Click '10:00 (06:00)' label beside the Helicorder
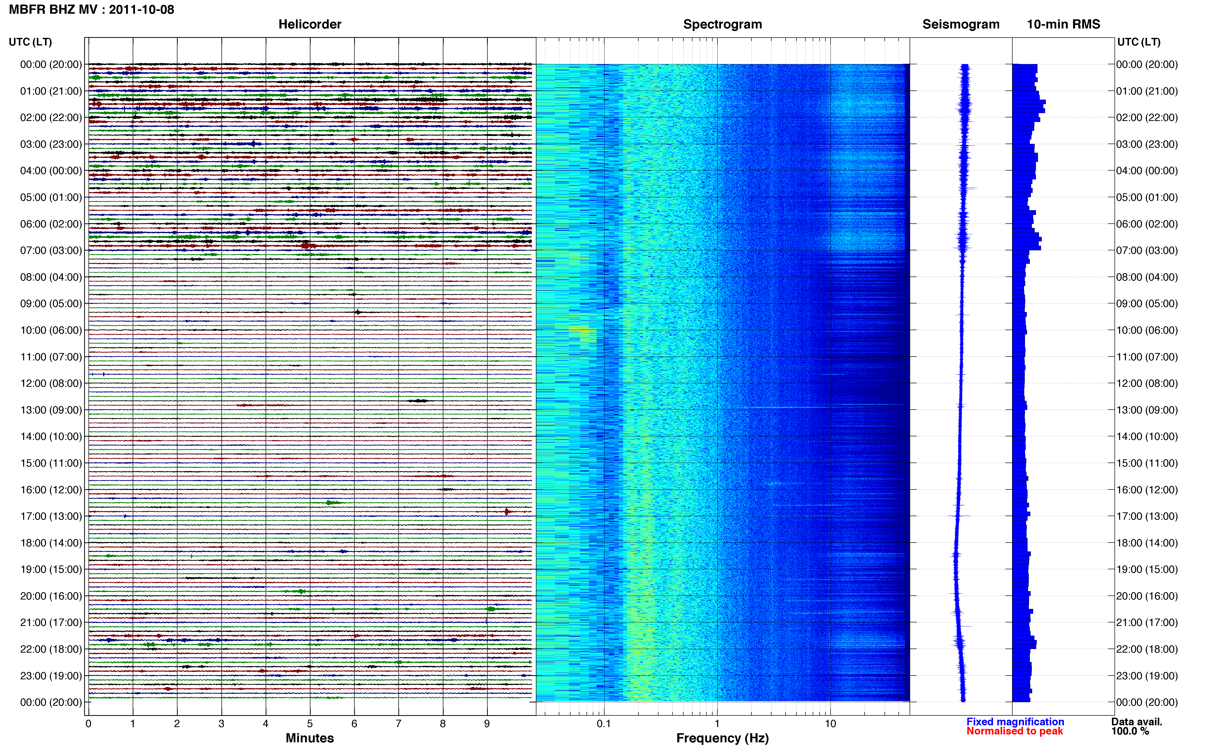1205x753 pixels. [x=51, y=330]
